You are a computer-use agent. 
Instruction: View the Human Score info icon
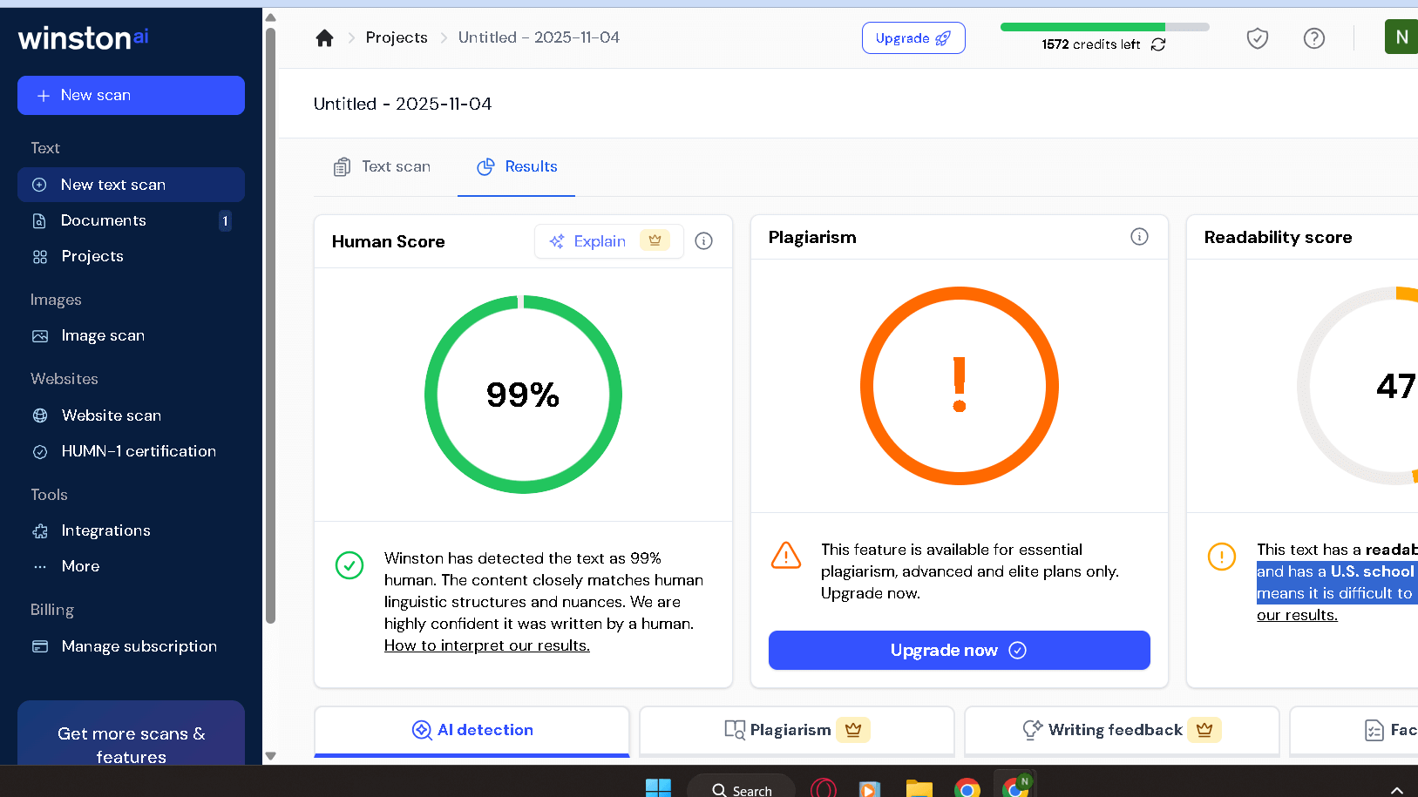[x=703, y=241]
